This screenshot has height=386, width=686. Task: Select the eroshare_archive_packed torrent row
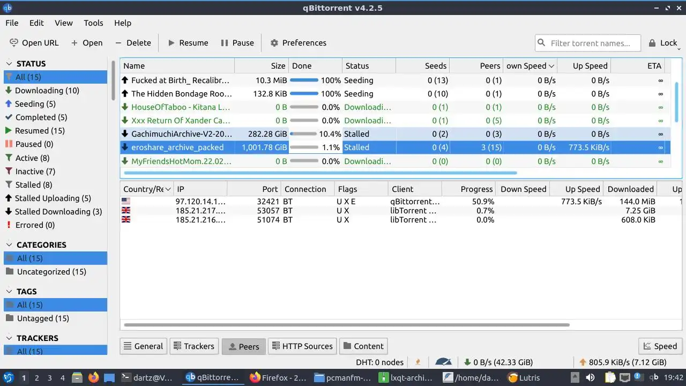tap(396, 147)
